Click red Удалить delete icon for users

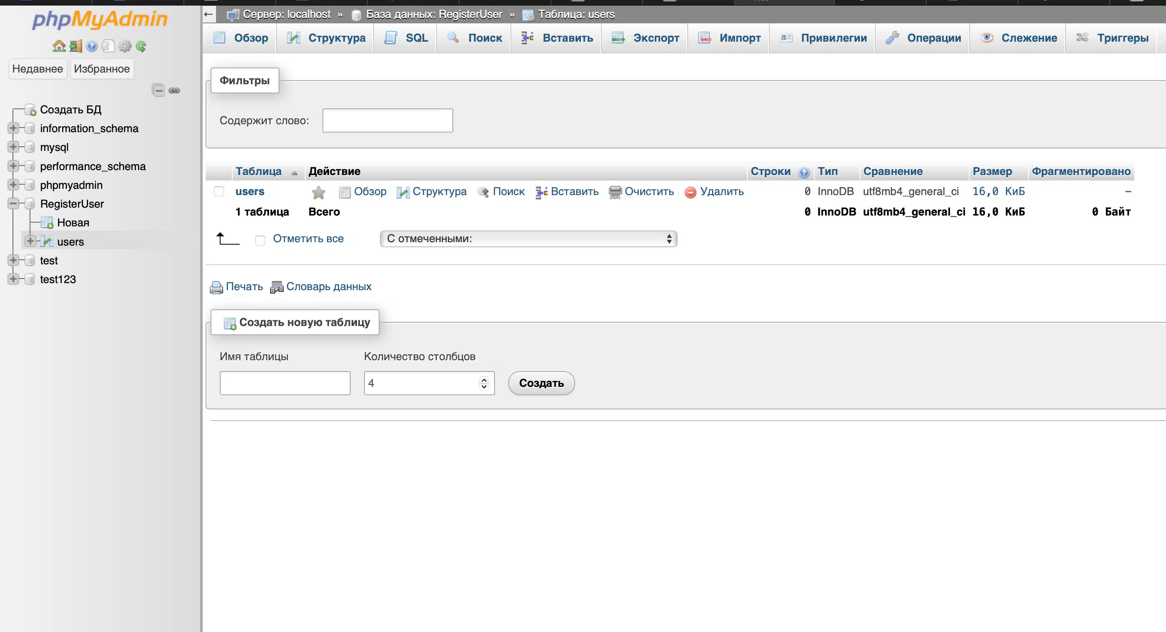pyautogui.click(x=690, y=192)
